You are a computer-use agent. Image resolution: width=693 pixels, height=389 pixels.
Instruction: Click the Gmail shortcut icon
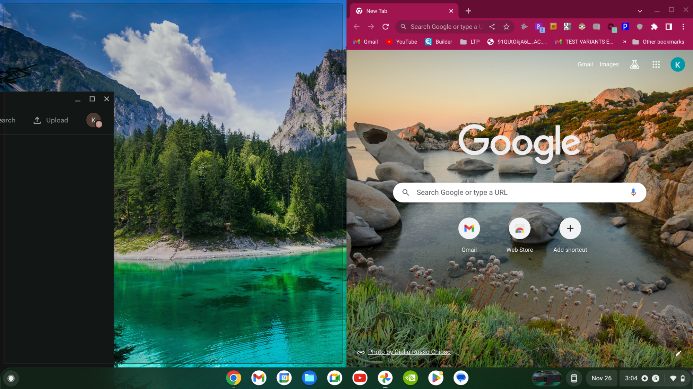click(x=469, y=229)
